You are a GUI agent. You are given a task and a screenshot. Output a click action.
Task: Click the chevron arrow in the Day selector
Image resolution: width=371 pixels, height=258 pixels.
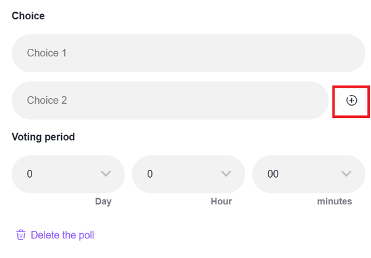pyautogui.click(x=106, y=174)
